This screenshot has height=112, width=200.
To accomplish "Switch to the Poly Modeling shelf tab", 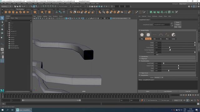I will tap(20, 9).
